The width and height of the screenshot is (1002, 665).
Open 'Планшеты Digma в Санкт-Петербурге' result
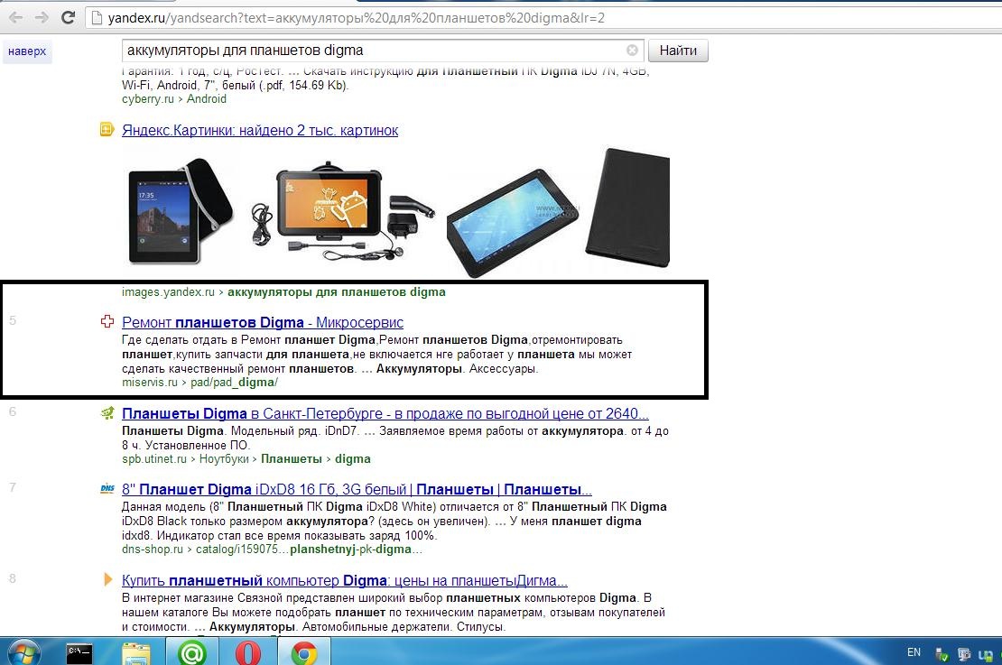(385, 414)
